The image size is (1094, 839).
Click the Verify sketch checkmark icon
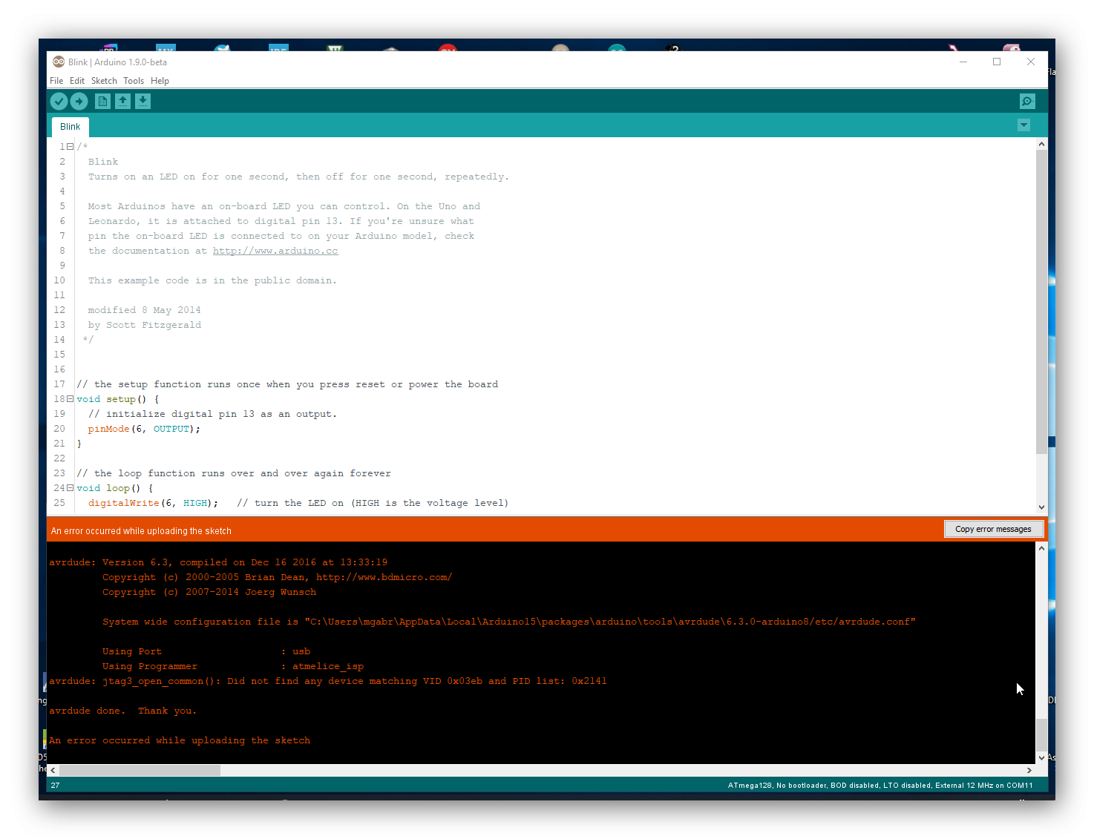pos(59,102)
